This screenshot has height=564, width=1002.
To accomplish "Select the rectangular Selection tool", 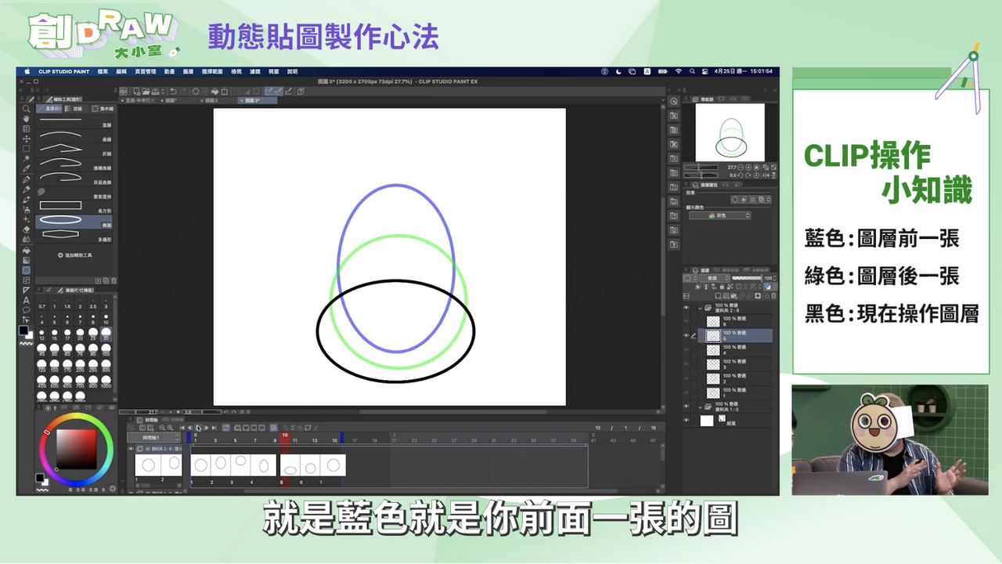I will (27, 149).
